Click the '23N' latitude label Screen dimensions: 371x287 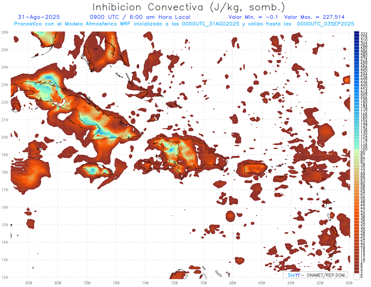(5, 85)
